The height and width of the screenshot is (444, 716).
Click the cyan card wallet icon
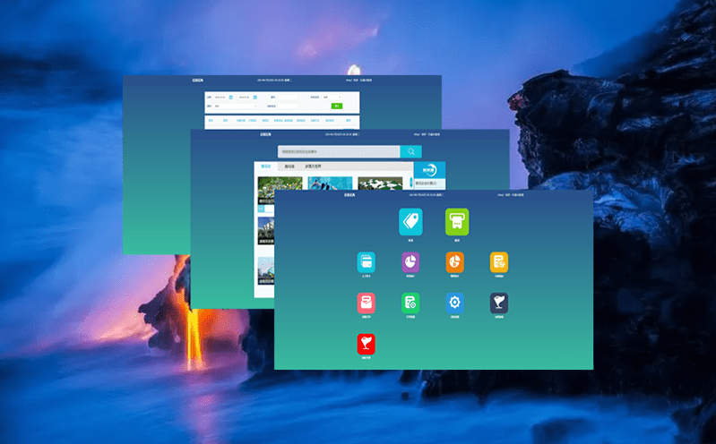(367, 261)
